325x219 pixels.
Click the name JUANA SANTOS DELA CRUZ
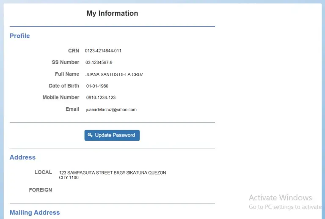[x=114, y=74]
